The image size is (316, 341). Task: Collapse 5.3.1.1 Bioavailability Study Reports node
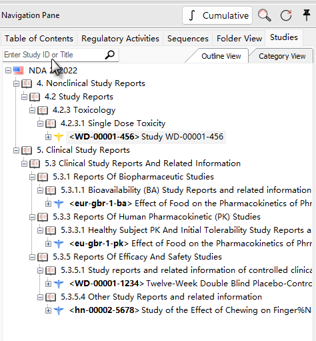[x=40, y=190]
